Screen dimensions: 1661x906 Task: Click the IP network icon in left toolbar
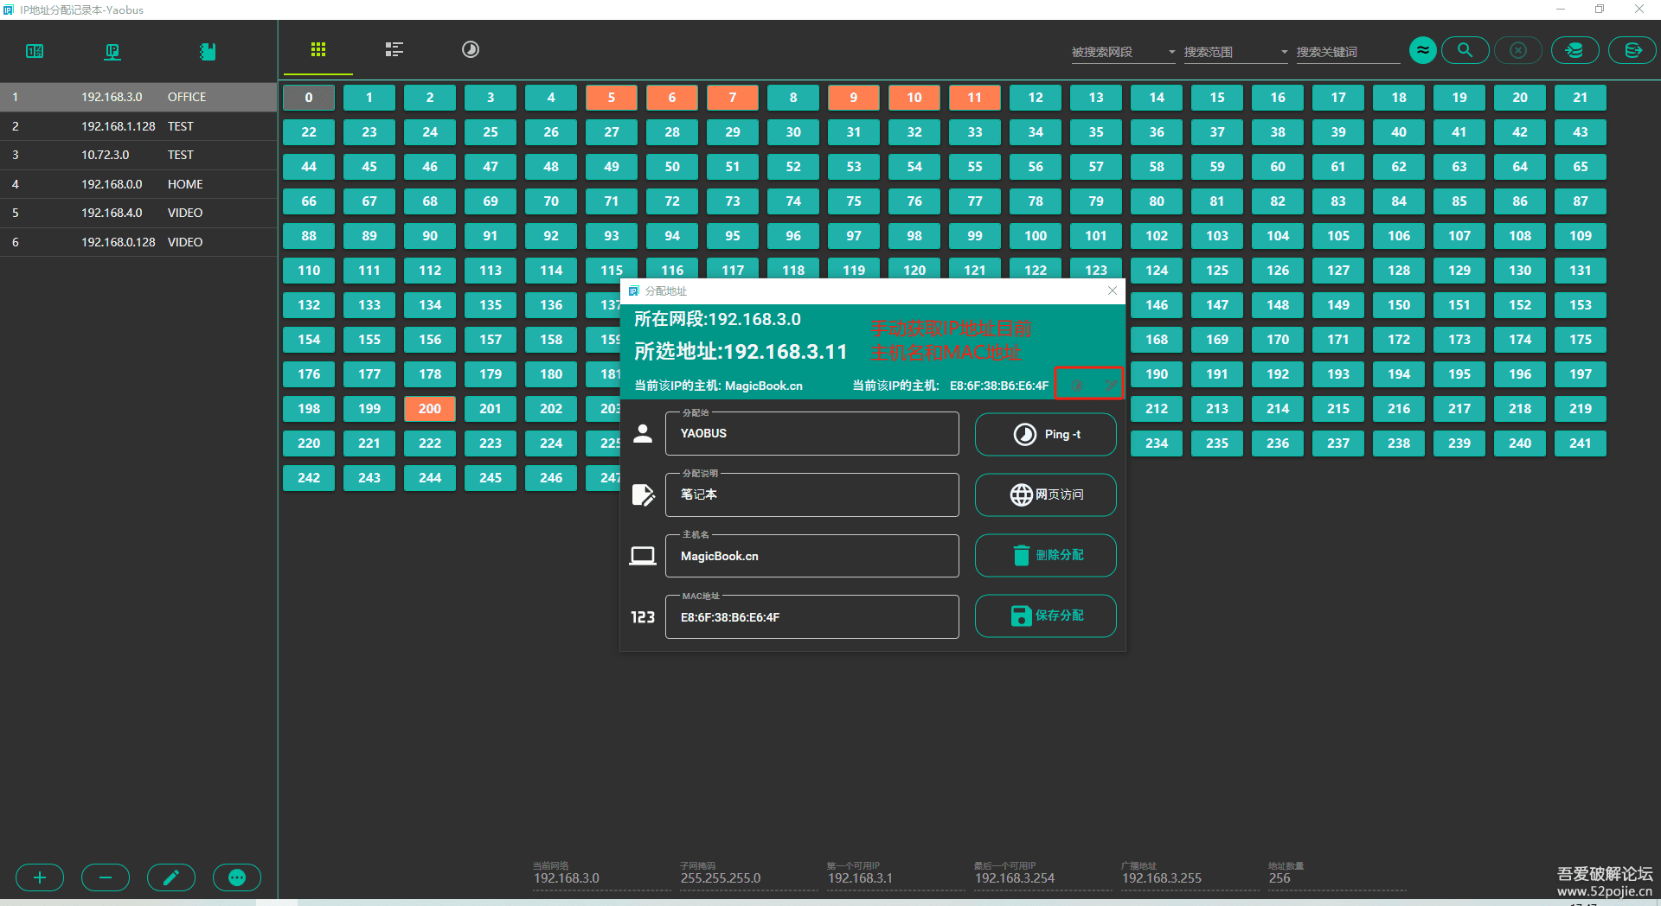click(x=112, y=52)
